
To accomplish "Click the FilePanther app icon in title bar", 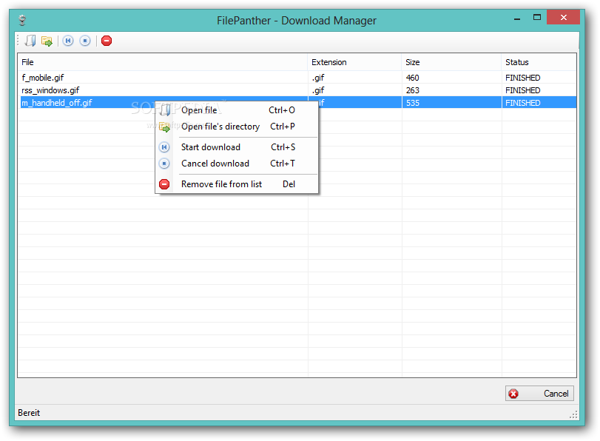I will (22, 20).
